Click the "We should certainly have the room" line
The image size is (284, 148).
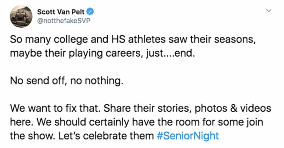[x=136, y=122]
